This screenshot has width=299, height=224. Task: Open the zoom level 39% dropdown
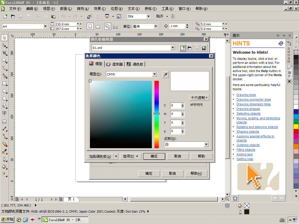coord(149,16)
